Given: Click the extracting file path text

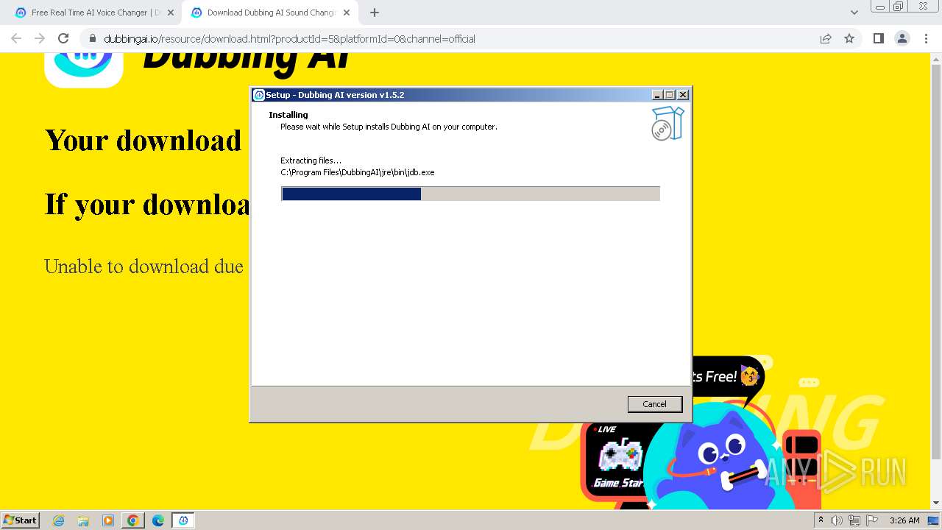Looking at the screenshot, I should coord(358,172).
